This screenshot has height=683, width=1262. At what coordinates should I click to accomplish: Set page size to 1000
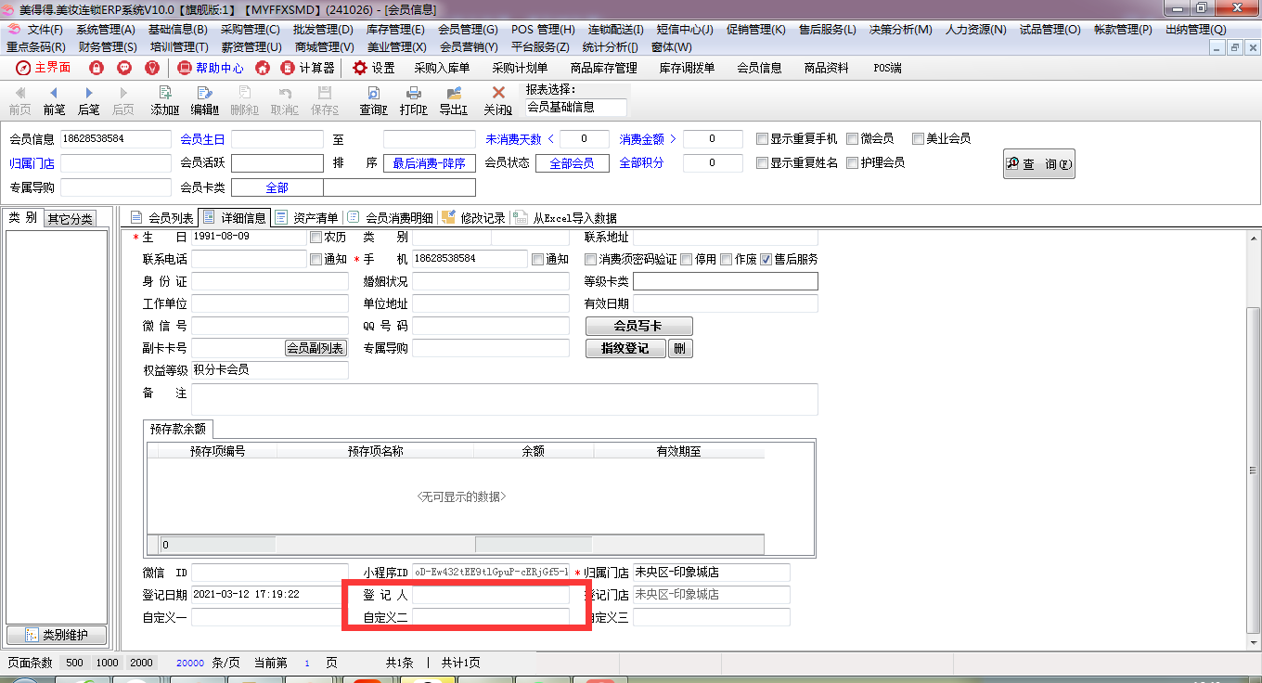click(108, 663)
